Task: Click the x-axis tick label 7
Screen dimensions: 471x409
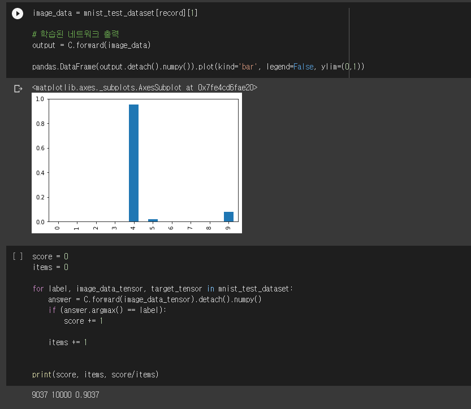Action: pos(190,228)
